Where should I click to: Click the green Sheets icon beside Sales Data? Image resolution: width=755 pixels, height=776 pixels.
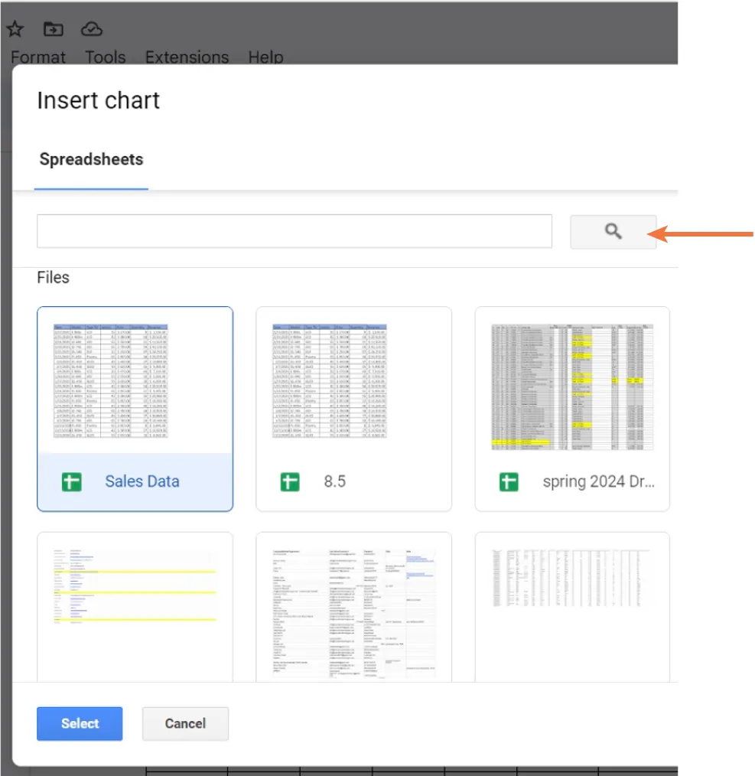coord(70,481)
